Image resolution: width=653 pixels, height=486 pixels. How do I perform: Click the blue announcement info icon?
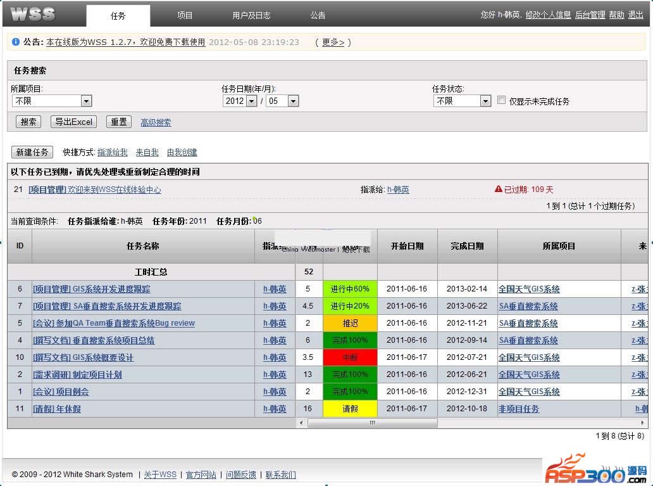point(16,42)
